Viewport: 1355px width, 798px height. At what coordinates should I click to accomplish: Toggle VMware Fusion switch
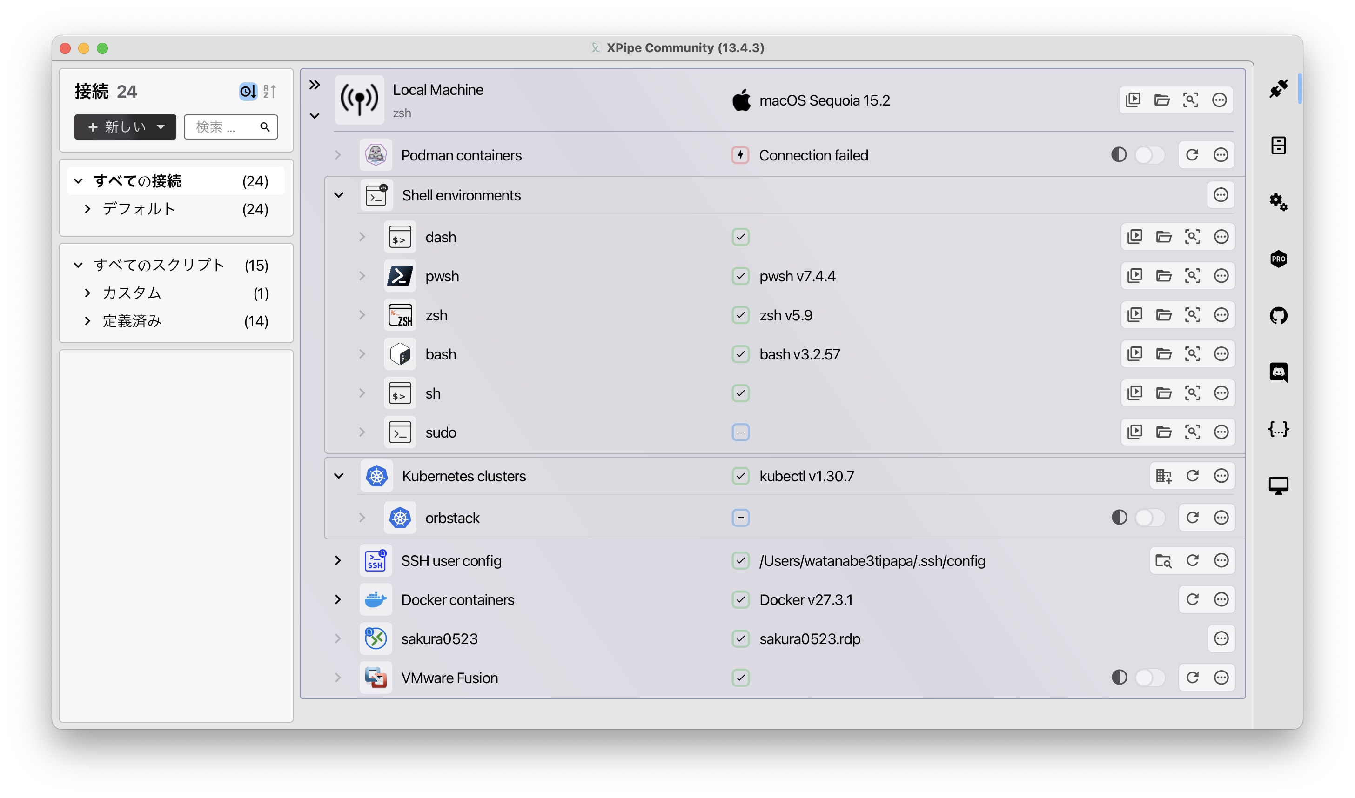1150,678
